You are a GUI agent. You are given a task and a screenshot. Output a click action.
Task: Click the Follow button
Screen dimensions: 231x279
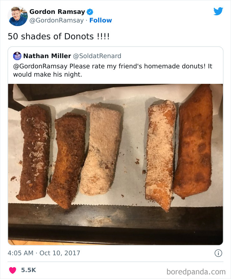click(101, 20)
